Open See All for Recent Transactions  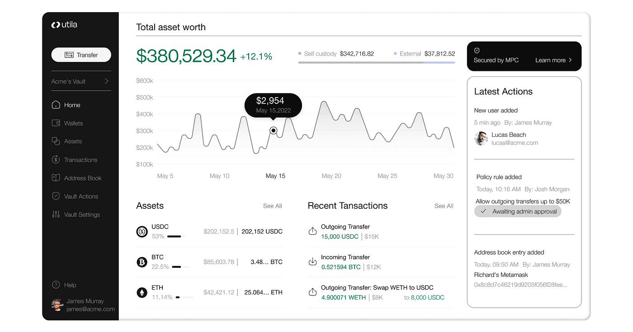[444, 206]
